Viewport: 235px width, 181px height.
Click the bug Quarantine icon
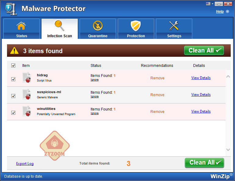click(x=98, y=26)
